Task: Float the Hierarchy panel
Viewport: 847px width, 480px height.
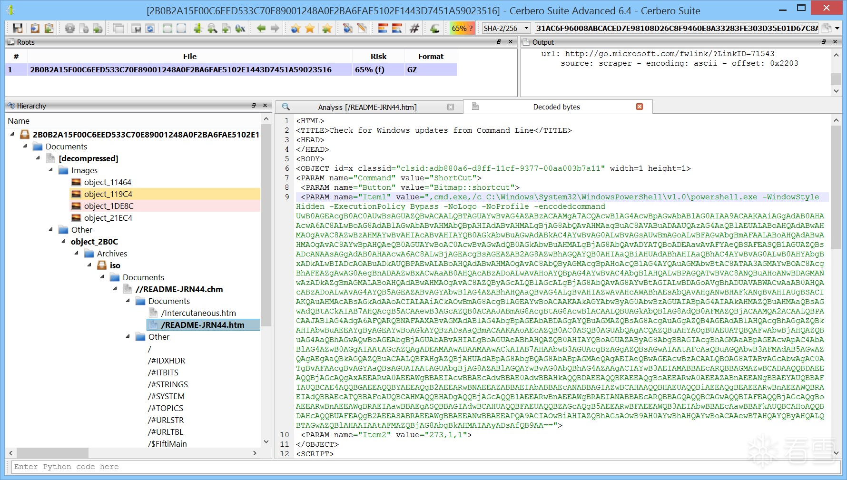Action: 254,106
